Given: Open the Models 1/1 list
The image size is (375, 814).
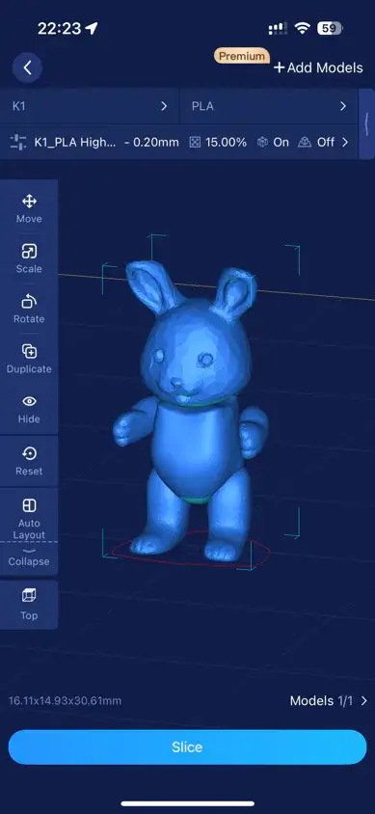Looking at the screenshot, I should pyautogui.click(x=329, y=701).
